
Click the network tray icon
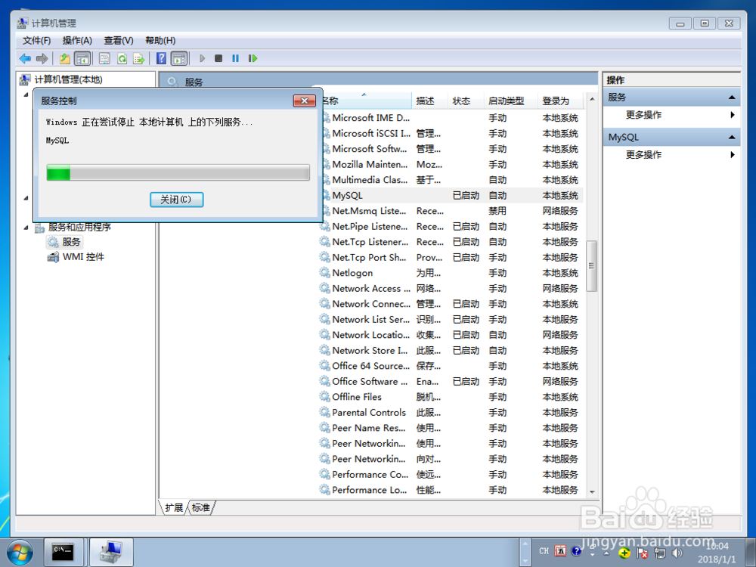tap(659, 553)
